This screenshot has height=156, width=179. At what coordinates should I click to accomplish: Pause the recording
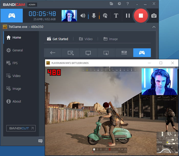pyautogui.click(x=128, y=16)
